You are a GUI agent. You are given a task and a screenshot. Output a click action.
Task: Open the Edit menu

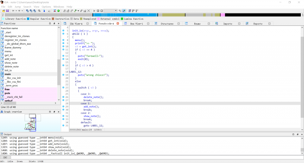tap(10, 7)
